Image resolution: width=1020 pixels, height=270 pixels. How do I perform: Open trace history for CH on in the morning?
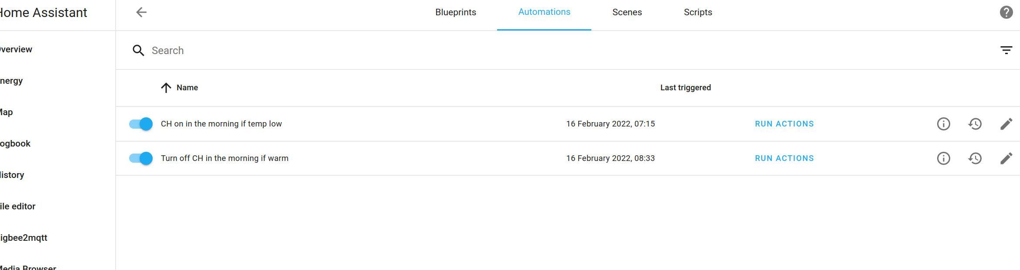[975, 124]
